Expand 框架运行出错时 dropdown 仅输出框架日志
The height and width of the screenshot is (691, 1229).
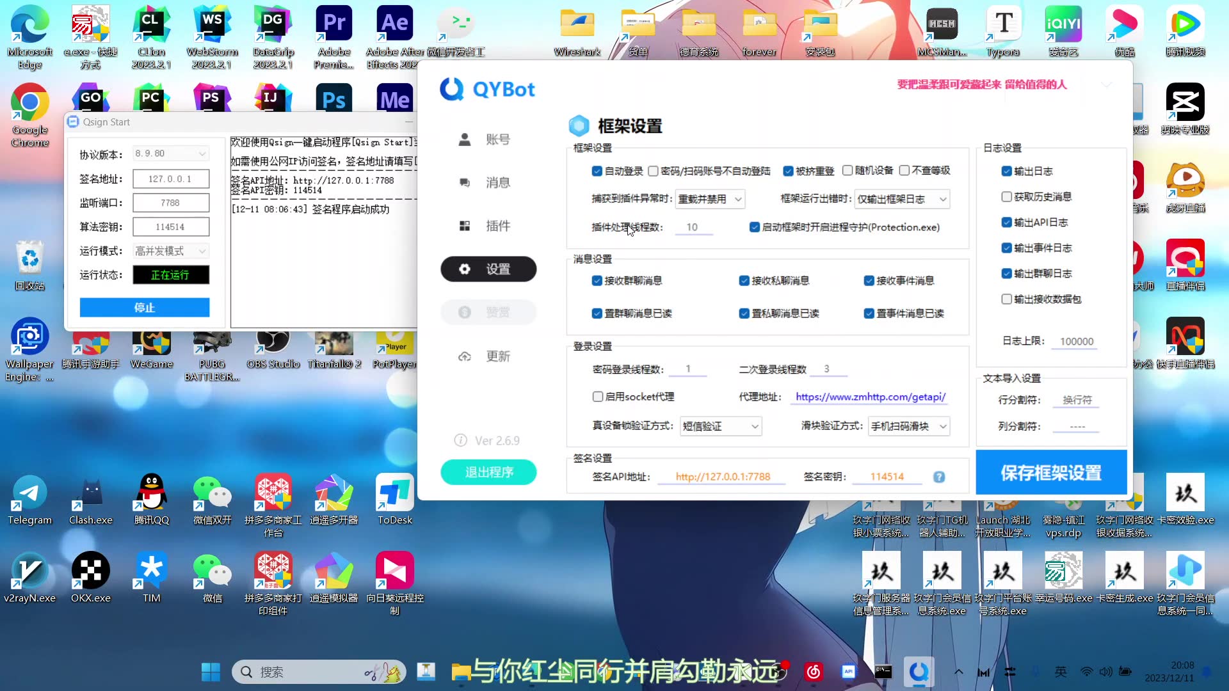tap(903, 199)
